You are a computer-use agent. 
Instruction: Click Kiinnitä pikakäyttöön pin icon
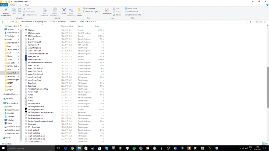click(x=6, y=10)
